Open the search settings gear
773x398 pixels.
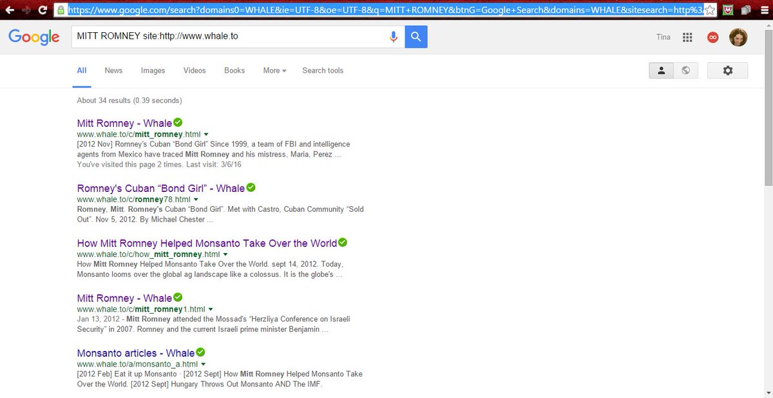[x=728, y=70]
